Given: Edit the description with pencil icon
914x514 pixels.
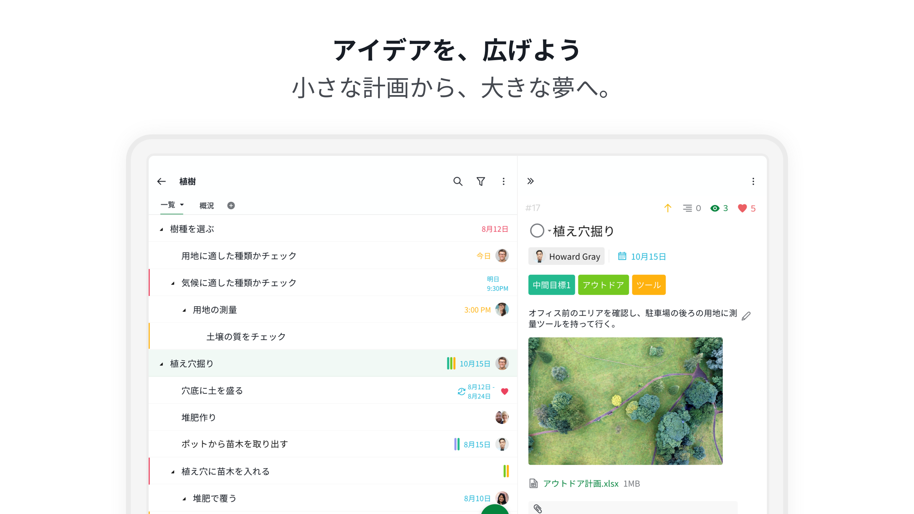Looking at the screenshot, I should point(746,316).
